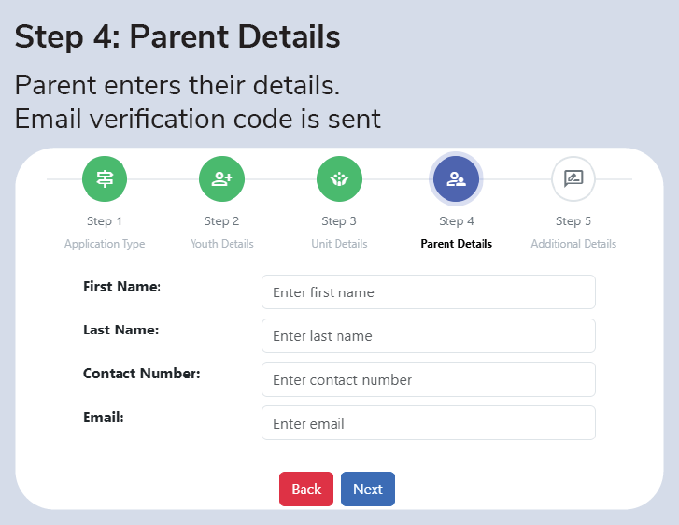This screenshot has height=525, width=679.
Task: Focus the last name input field
Action: (429, 335)
